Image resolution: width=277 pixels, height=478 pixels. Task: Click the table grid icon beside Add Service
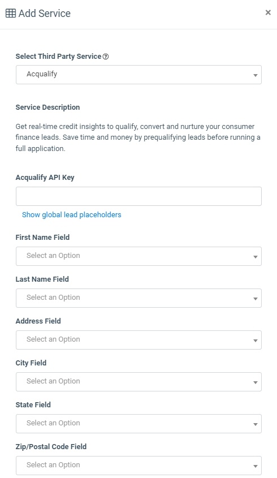(x=11, y=14)
